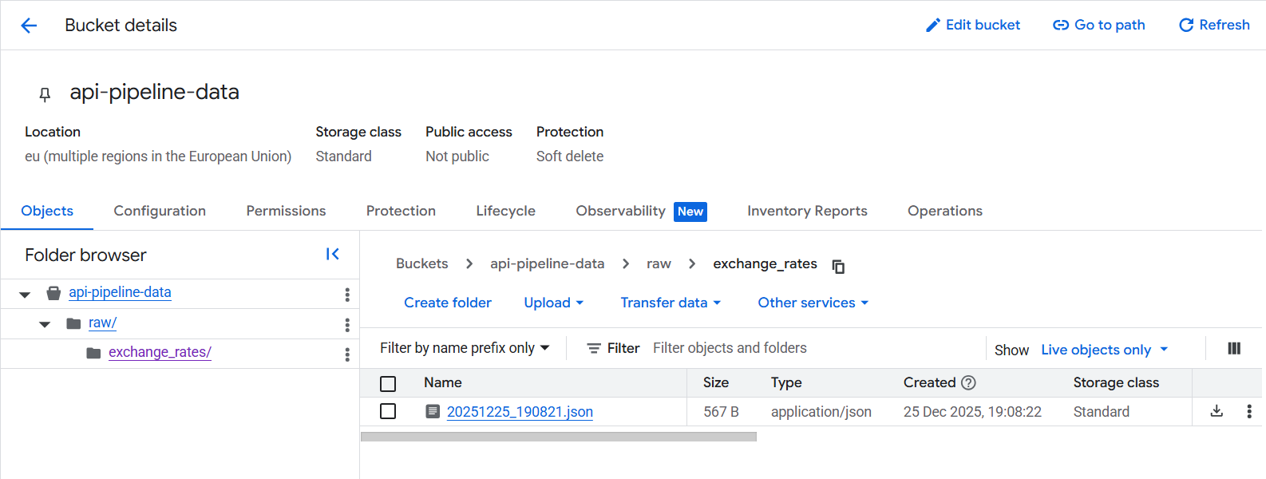Switch to the Permissions tab

point(286,211)
